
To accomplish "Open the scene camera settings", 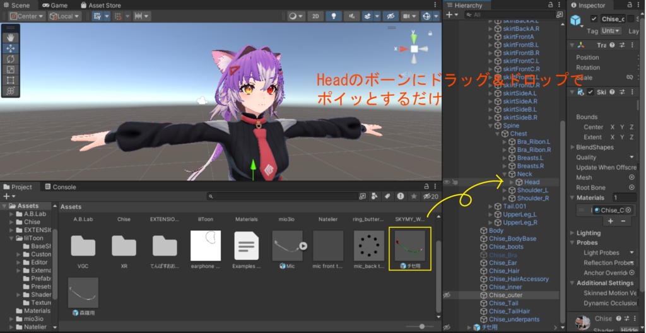I will click(409, 16).
